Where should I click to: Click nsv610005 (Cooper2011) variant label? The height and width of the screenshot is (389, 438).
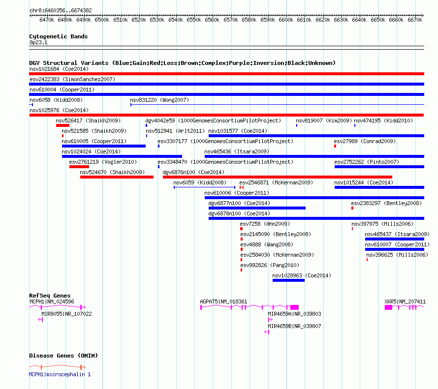pyautogui.click(x=94, y=141)
